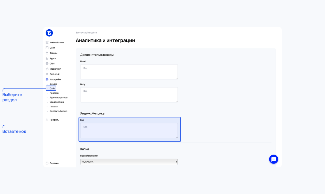The height and width of the screenshot is (194, 325).
Task: Select Продажи settings subsection
Action: coord(54,93)
